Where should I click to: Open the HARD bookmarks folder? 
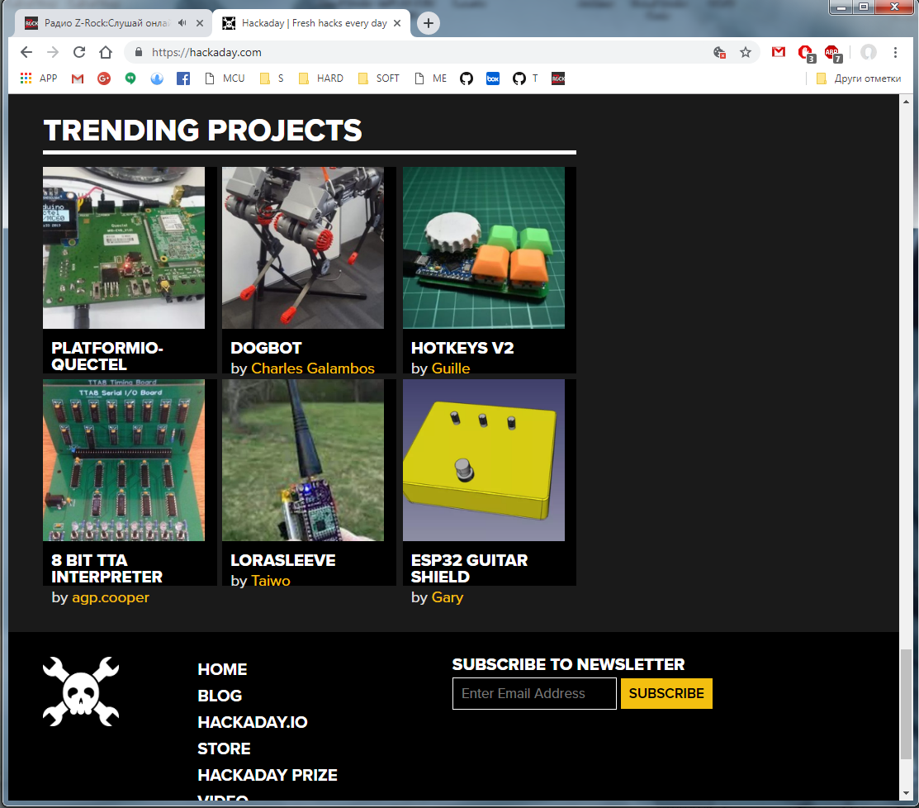[x=320, y=78]
